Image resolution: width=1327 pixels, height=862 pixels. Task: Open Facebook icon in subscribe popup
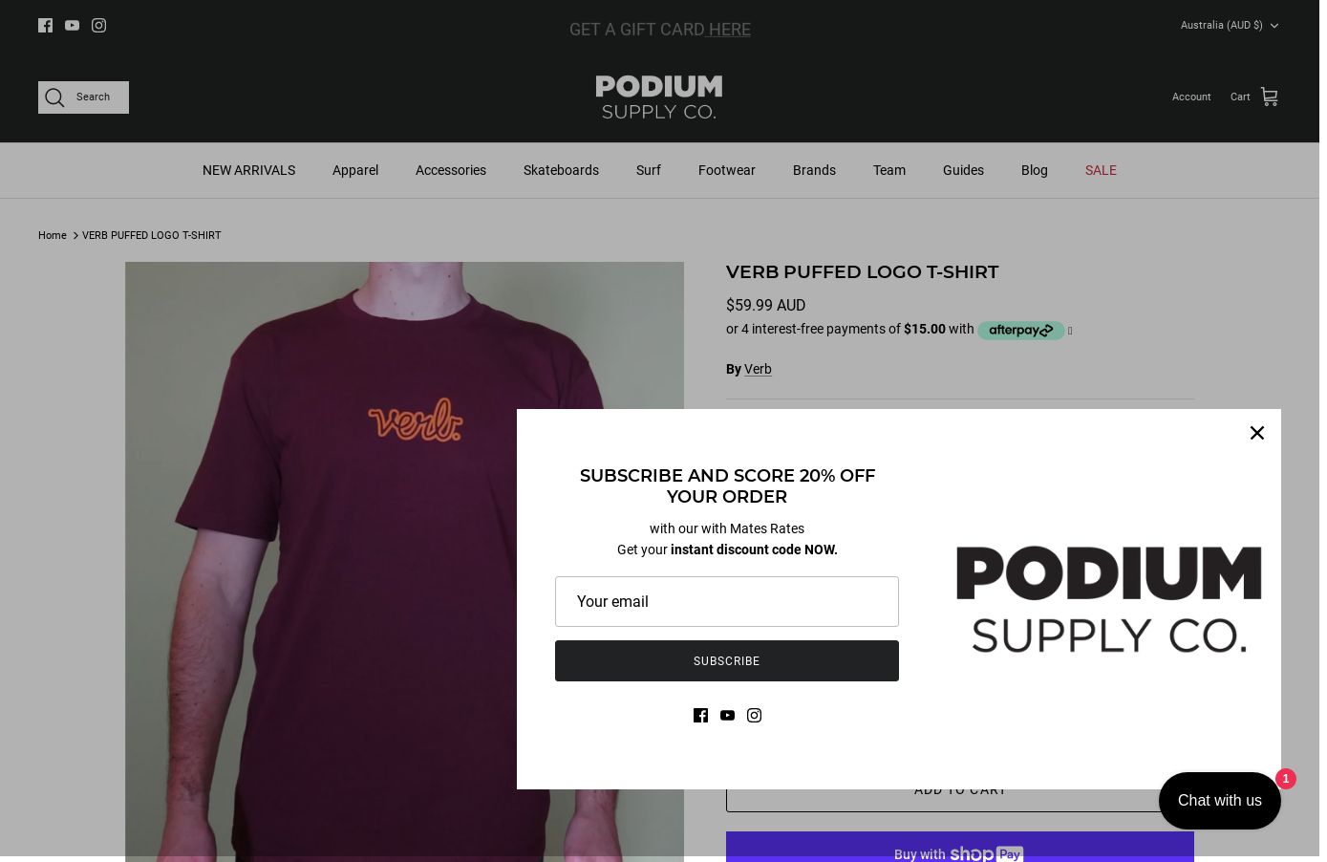point(700,715)
